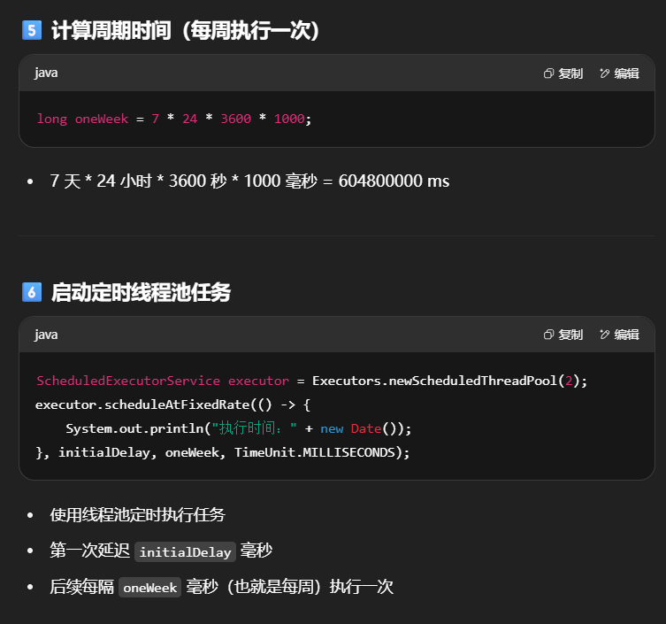Click the number 6 emoji icon in the heading
This screenshot has height=624, width=666.
[31, 292]
